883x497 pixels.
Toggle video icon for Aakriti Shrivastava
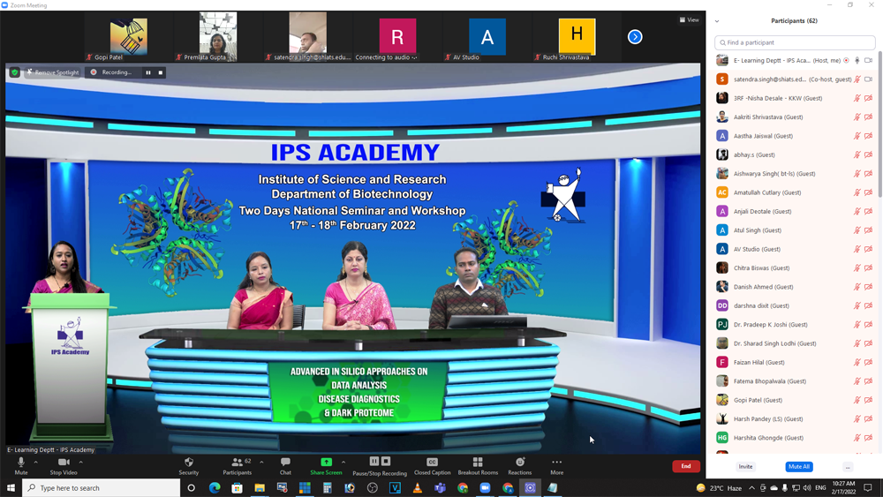click(868, 117)
